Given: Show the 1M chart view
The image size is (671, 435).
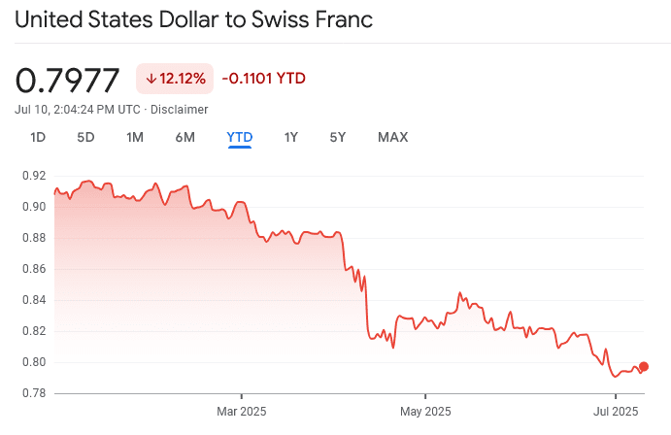Looking at the screenshot, I should point(135,137).
